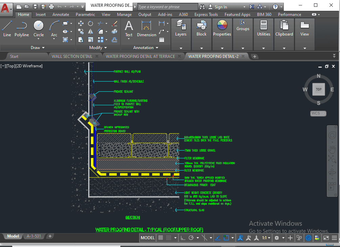The width and height of the screenshot is (340, 247).
Task: Select the Line drawing tool
Action: click(x=7, y=28)
